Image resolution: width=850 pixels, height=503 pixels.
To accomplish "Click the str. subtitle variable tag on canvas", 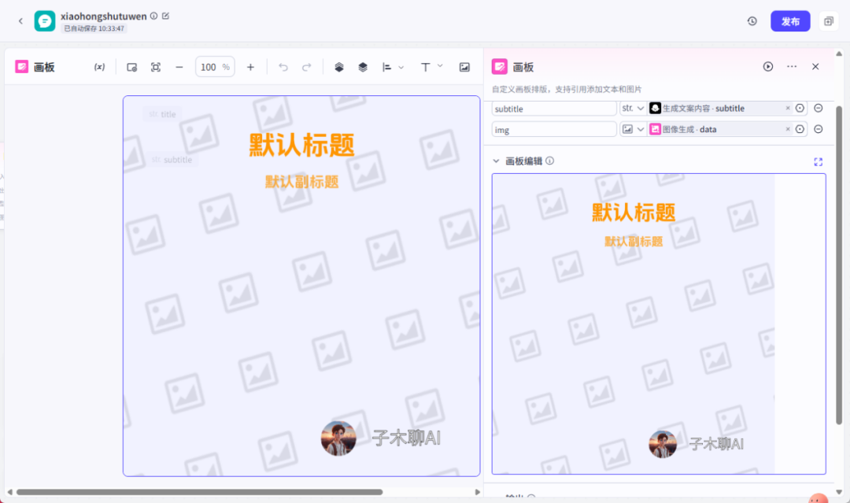I will pyautogui.click(x=172, y=159).
